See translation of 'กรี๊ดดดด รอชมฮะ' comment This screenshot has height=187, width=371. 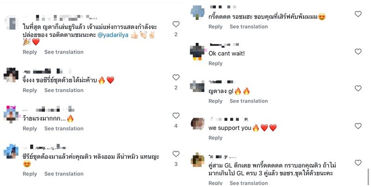click(x=249, y=27)
